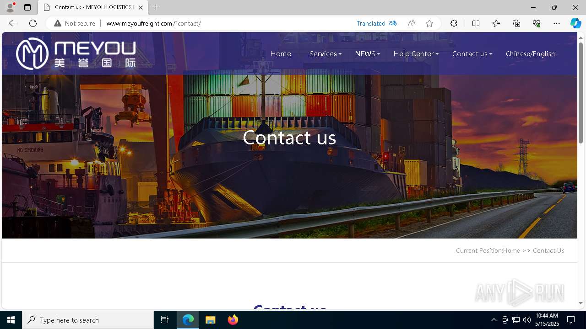The width and height of the screenshot is (586, 329).
Task: Reload the page with Refresh icon
Action: (x=33, y=23)
